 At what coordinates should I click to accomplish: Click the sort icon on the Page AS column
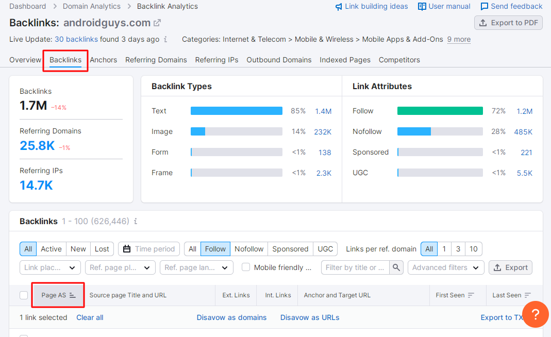[x=72, y=295]
